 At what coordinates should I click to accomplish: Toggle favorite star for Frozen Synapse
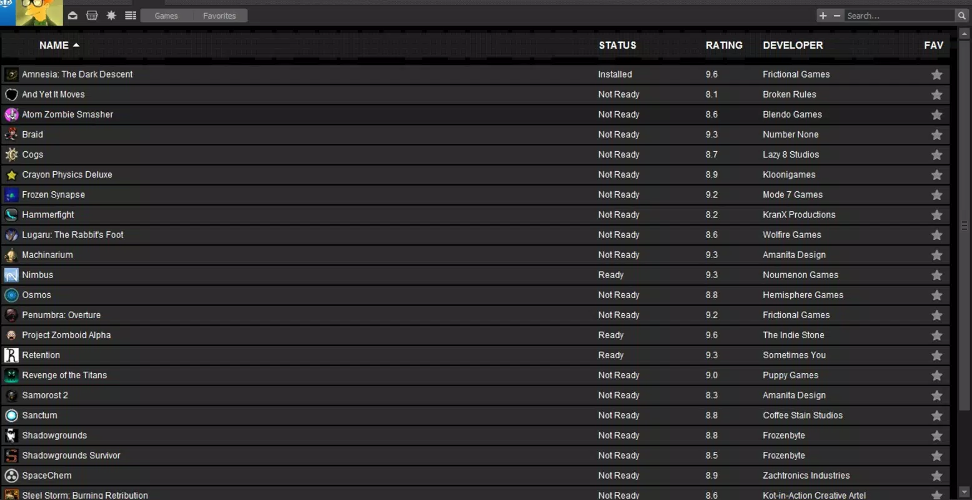[x=936, y=194]
